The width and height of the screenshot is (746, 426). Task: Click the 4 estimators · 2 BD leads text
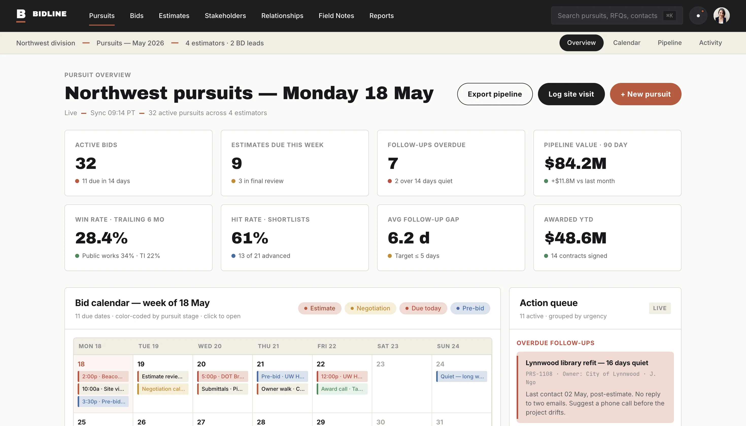[225, 43]
